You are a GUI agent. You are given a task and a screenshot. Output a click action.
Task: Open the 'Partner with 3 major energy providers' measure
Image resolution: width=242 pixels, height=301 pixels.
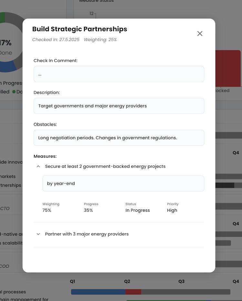87,234
